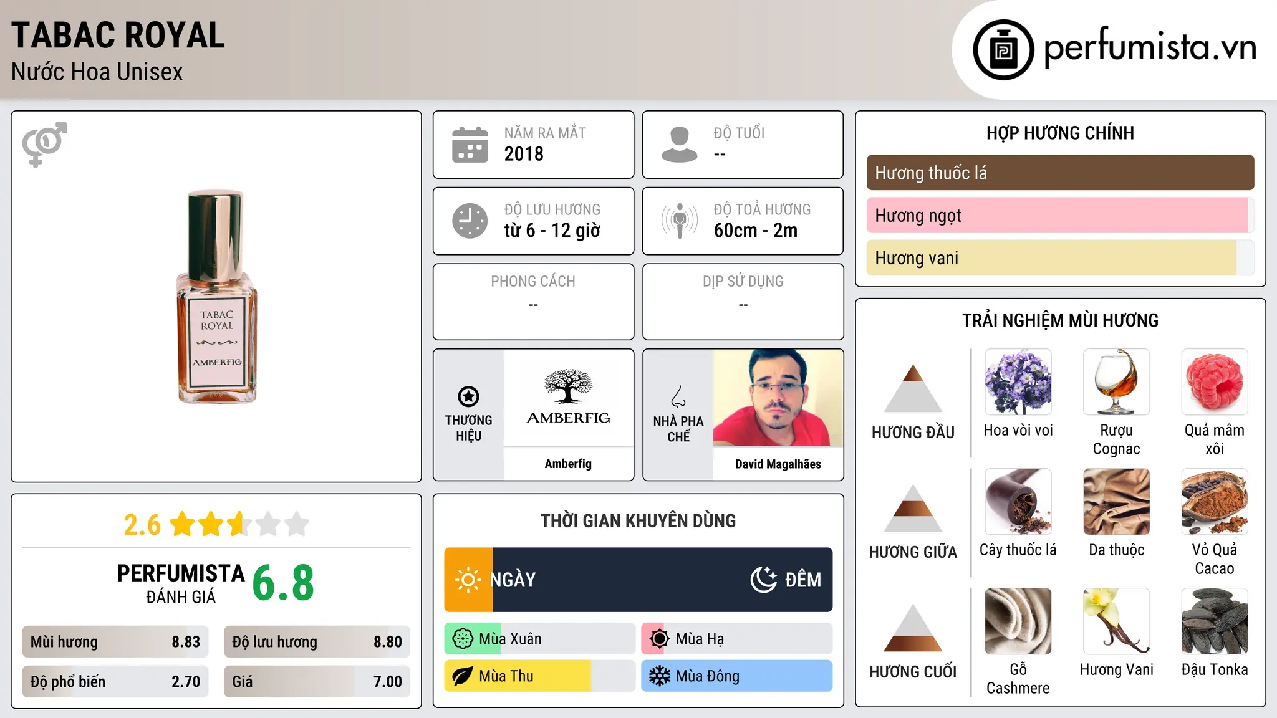Click the Tabac Royal bottle product image

[x=216, y=297]
